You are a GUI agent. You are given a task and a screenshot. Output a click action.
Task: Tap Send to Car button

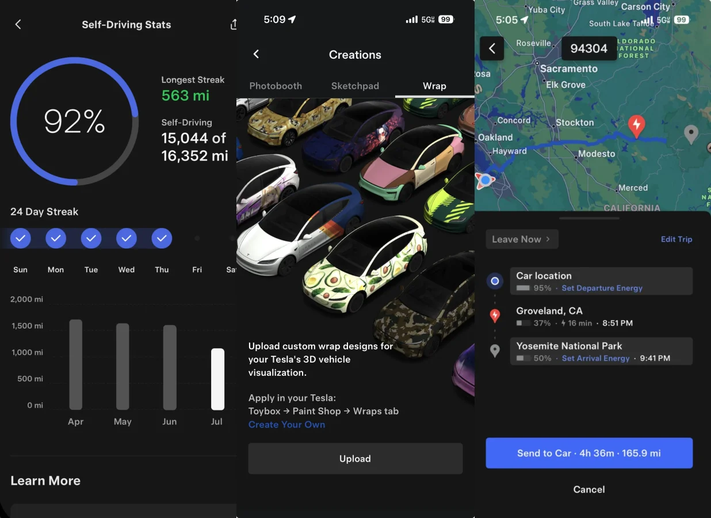pyautogui.click(x=589, y=453)
